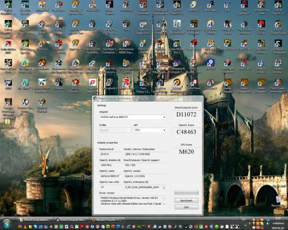This screenshot has height=230, width=288.
Task: Click the CPU Score M620 value
Action: pyautogui.click(x=186, y=152)
